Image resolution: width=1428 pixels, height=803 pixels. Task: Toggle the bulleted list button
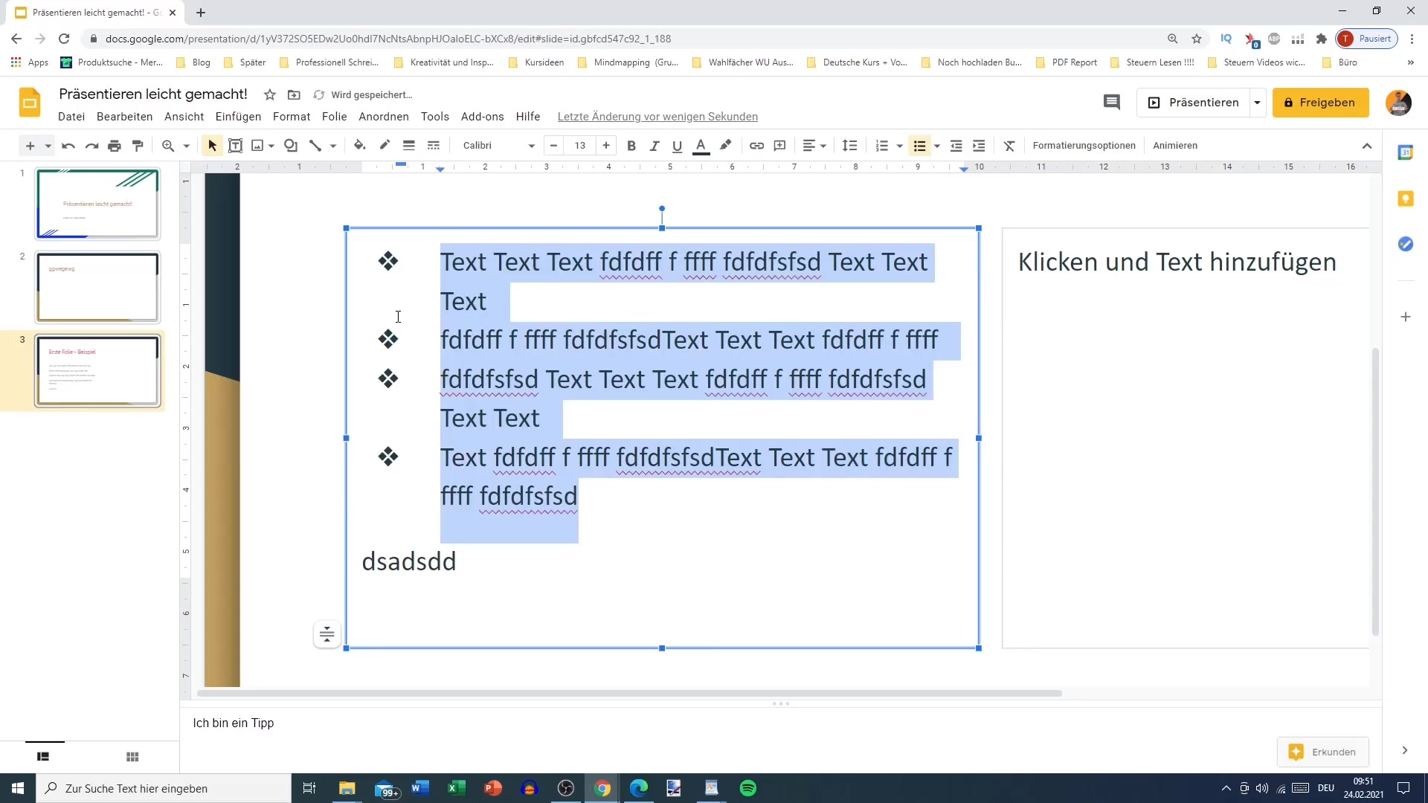[919, 146]
